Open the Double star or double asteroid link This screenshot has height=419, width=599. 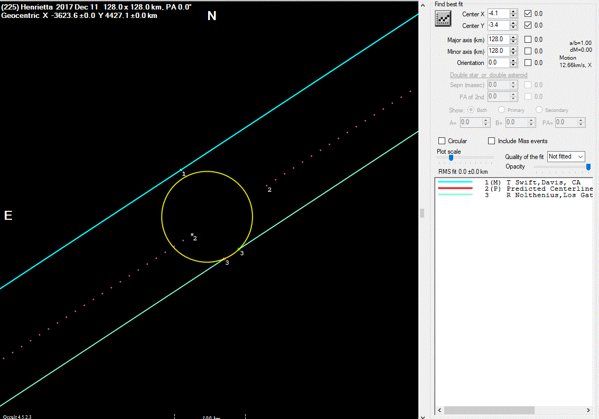point(489,75)
